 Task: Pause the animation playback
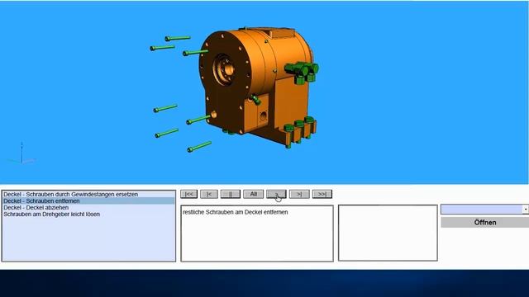point(231,195)
